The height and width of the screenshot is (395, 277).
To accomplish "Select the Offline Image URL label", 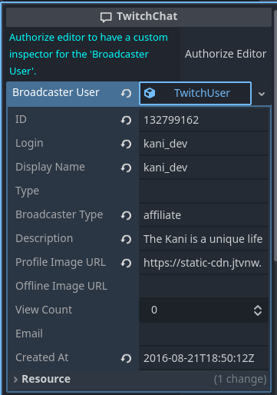I will [61, 286].
